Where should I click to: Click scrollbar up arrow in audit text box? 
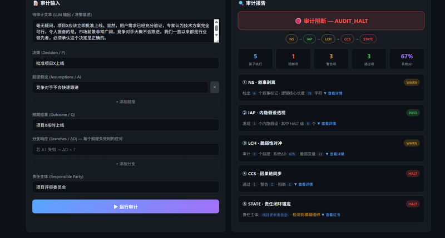point(216,22)
